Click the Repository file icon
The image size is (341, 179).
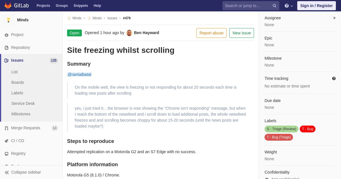(x=7, y=48)
